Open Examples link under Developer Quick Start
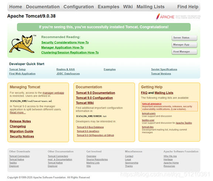This screenshot has height=181, width=213. 110,69
